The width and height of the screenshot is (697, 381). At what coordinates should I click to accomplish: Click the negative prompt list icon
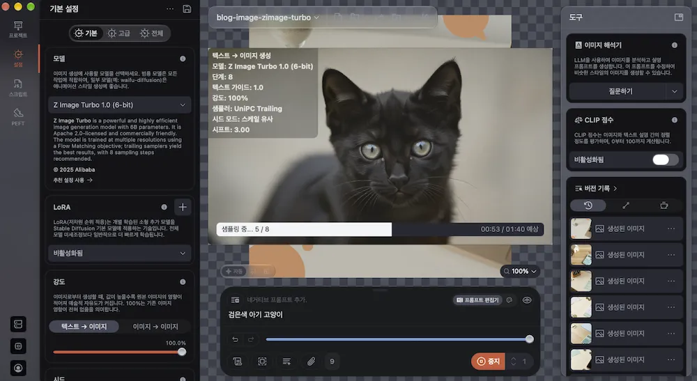click(x=236, y=300)
